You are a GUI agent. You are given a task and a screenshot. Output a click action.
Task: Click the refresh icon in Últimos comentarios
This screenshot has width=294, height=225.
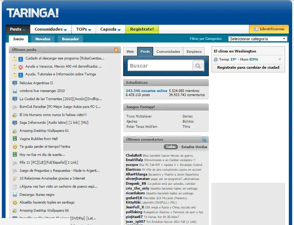(x=204, y=139)
